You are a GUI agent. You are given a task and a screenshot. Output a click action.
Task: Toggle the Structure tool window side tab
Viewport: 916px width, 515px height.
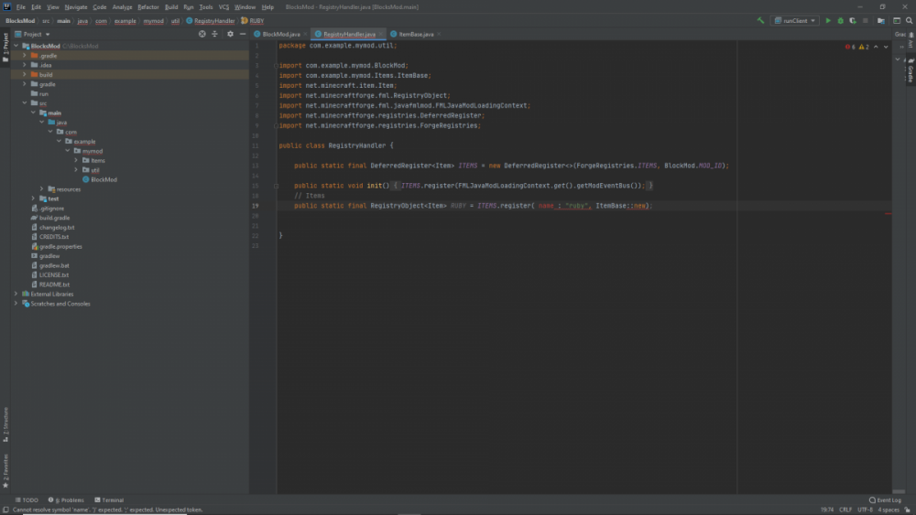[x=5, y=421]
